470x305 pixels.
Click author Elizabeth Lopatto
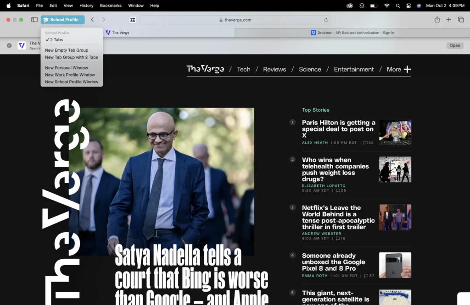click(324, 185)
